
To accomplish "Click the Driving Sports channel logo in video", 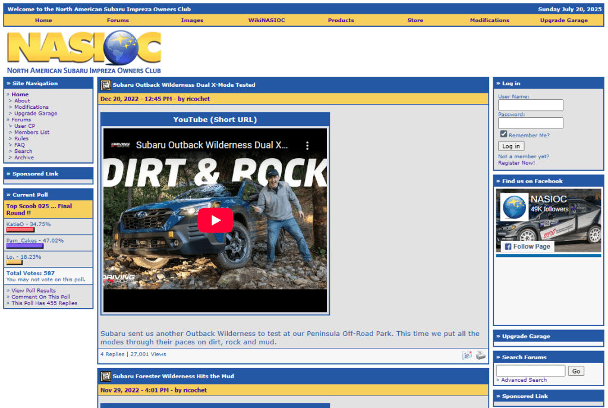I will tap(120, 145).
